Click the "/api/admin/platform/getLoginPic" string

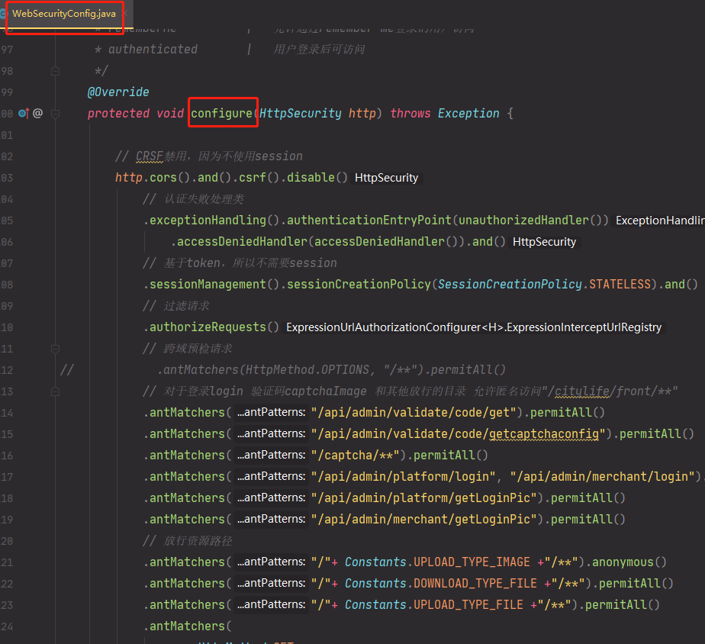(424, 497)
